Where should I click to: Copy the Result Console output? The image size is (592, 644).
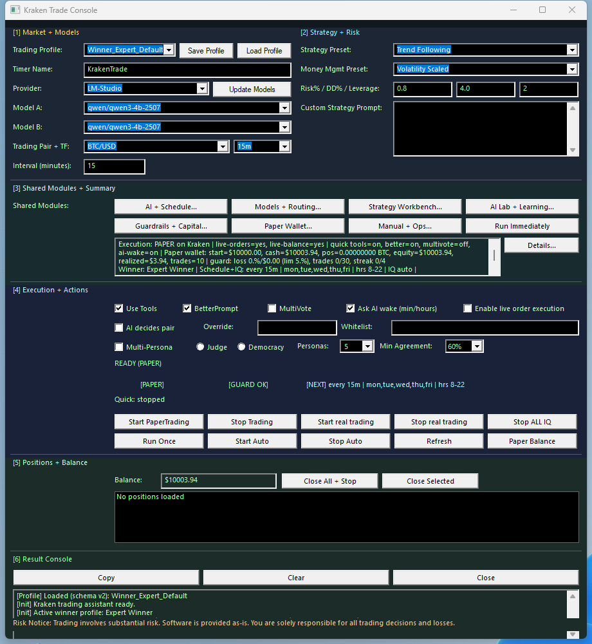pyautogui.click(x=106, y=577)
